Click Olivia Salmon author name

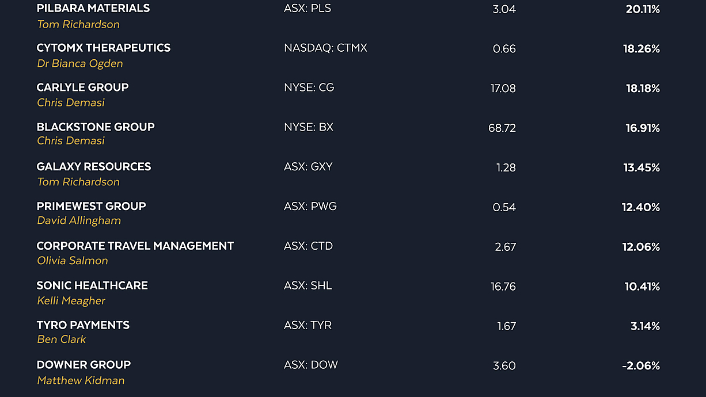73,261
